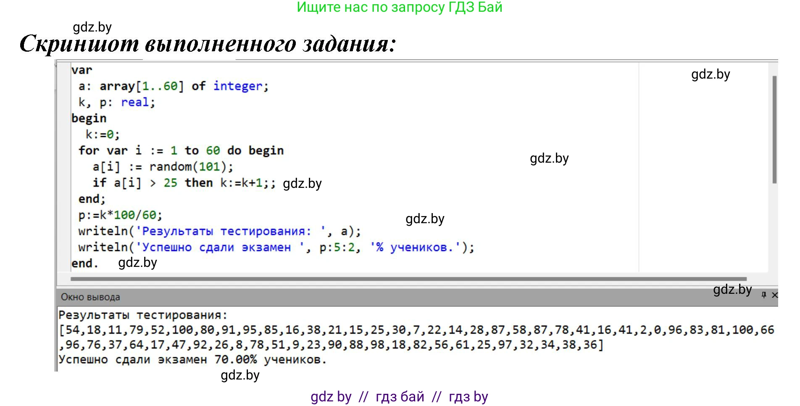
Task: Place cursor on the 'var' line
Action: coord(82,70)
